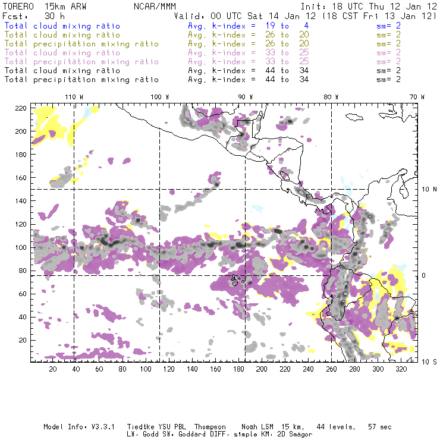Click the black 'Total cloud mixing ratio' legend label
This screenshot has width=440, height=440.
point(62,71)
